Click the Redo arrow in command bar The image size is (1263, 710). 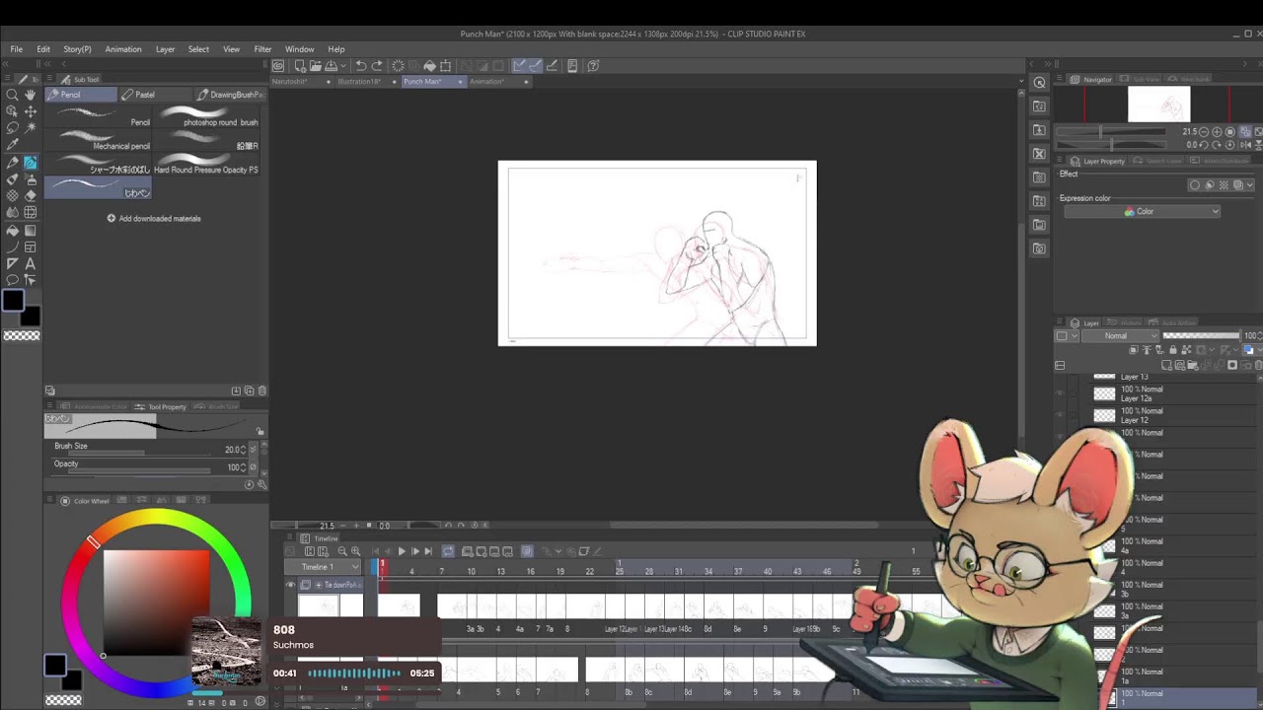point(377,66)
